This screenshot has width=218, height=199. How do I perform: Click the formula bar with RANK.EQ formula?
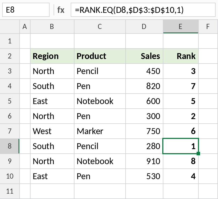143,10
